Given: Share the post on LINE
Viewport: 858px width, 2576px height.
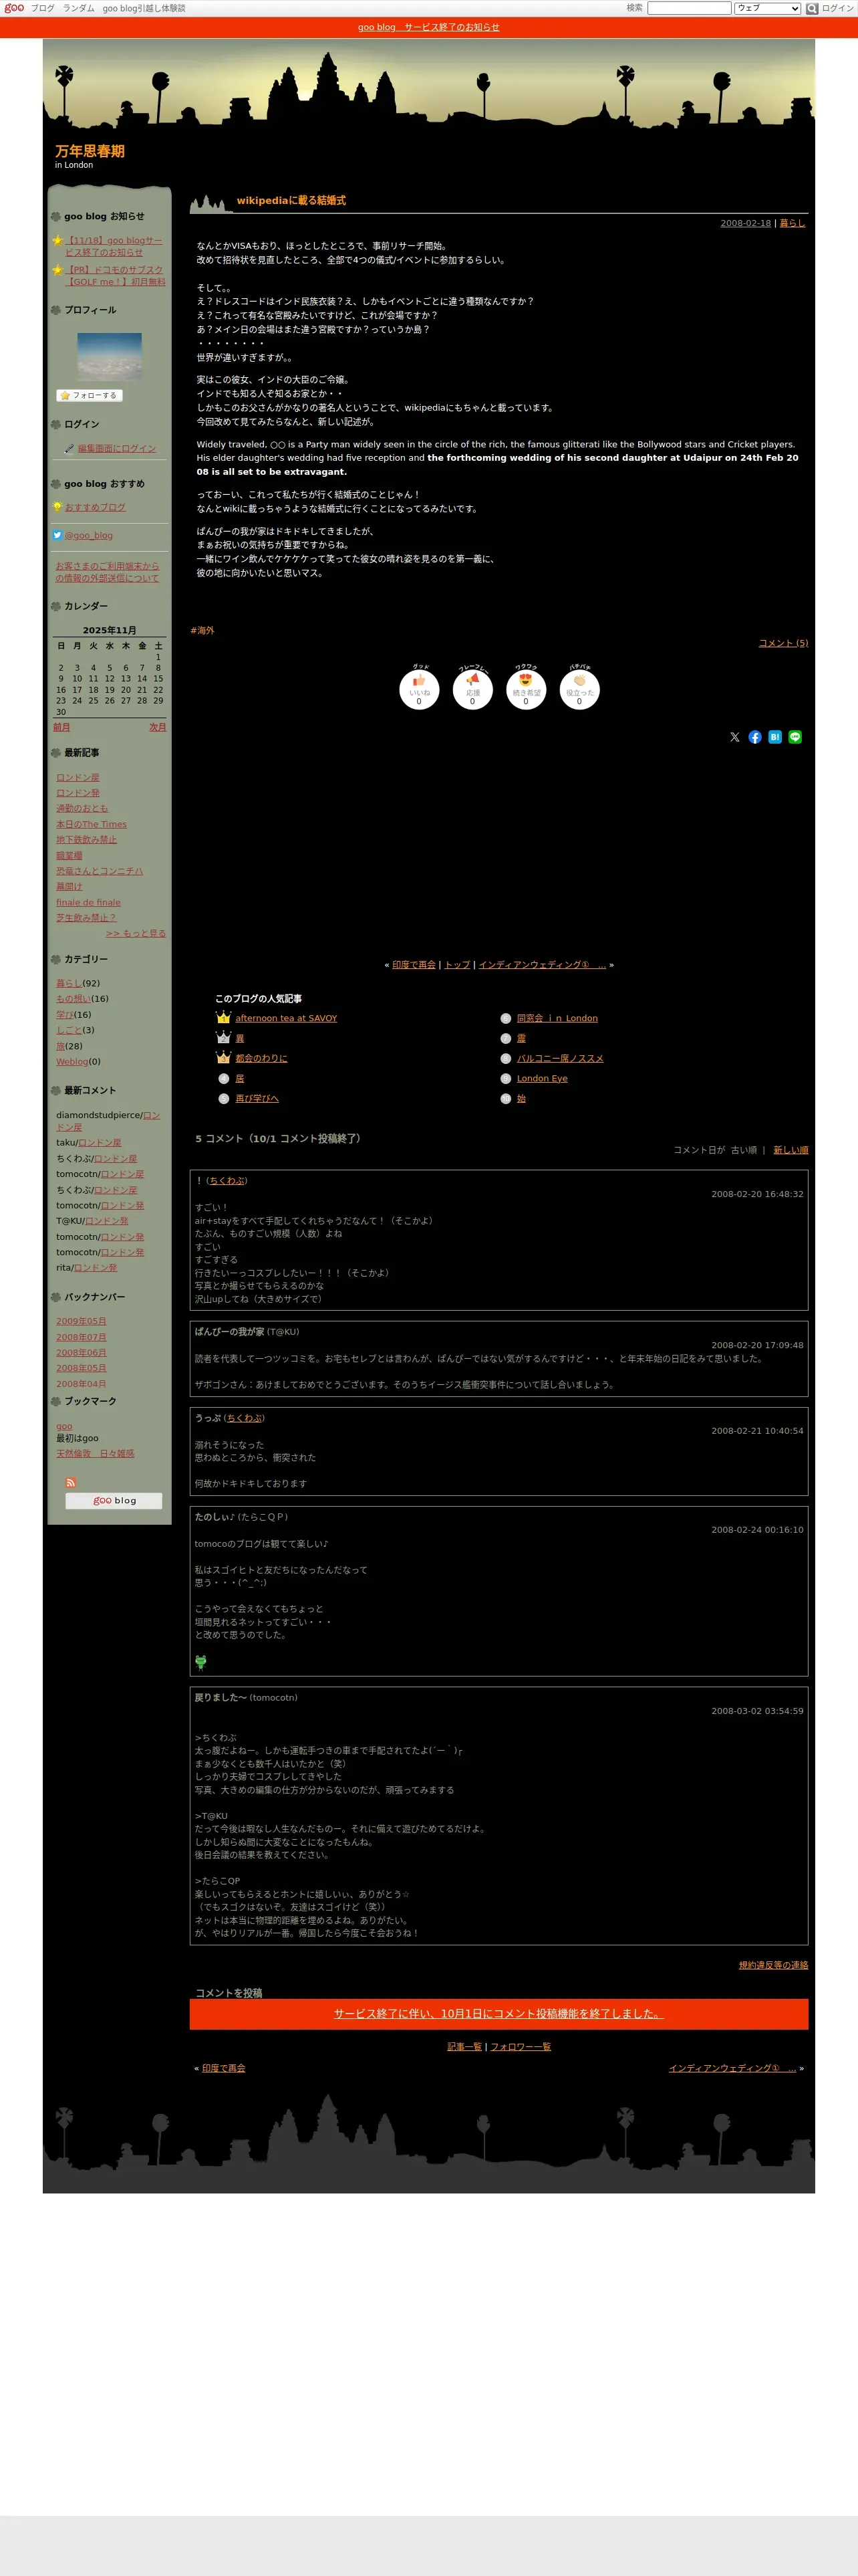Looking at the screenshot, I should 795,737.
